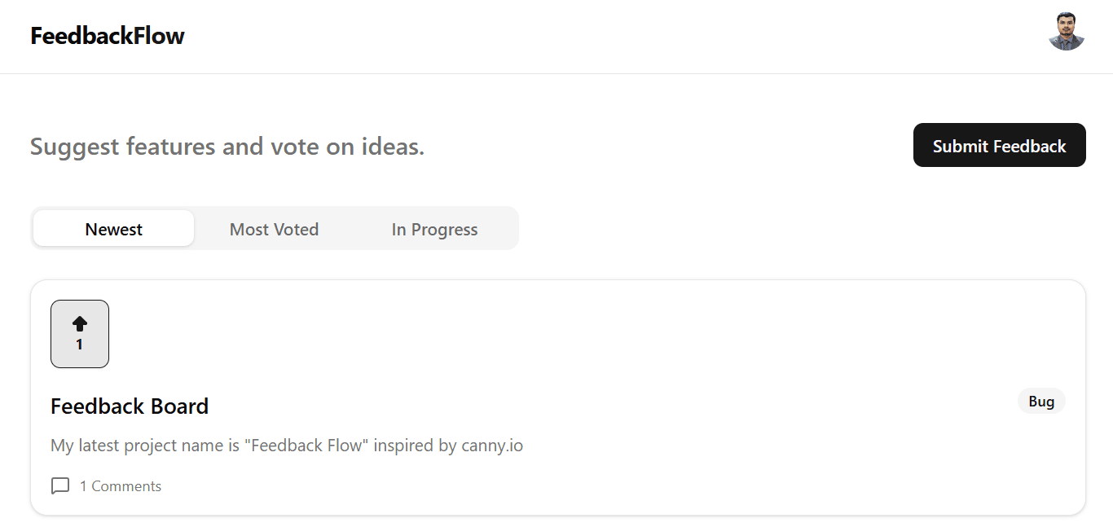Open the 1 Comments link
This screenshot has height=527, width=1113.
click(121, 485)
